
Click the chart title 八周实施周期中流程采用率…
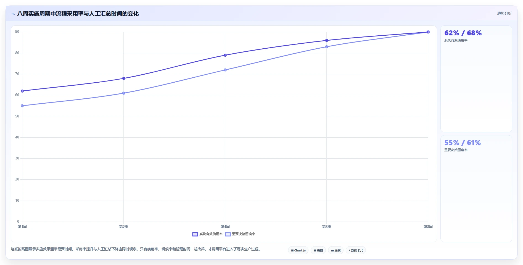pos(78,14)
